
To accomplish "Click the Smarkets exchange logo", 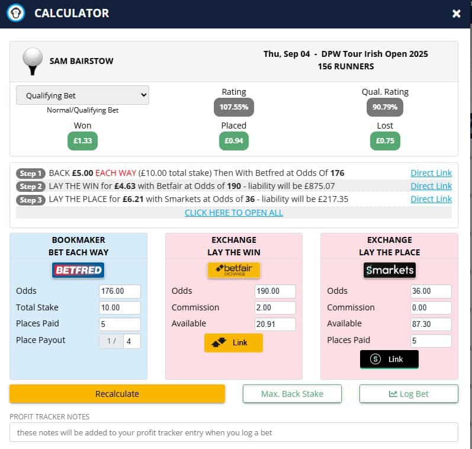I will 389,271.
